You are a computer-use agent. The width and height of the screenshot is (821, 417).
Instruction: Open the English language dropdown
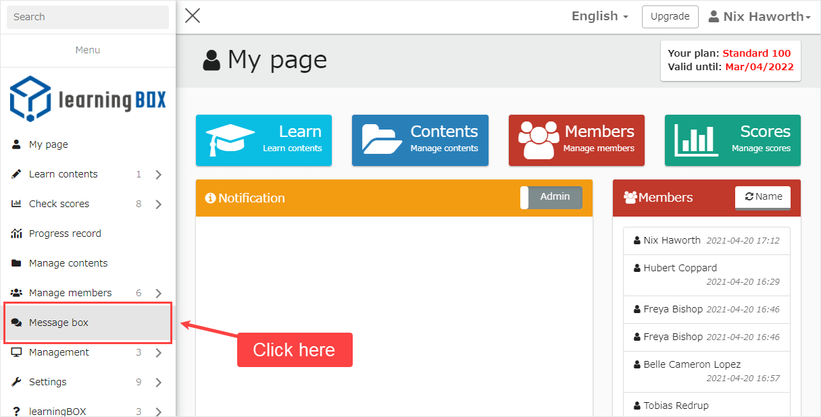599,16
